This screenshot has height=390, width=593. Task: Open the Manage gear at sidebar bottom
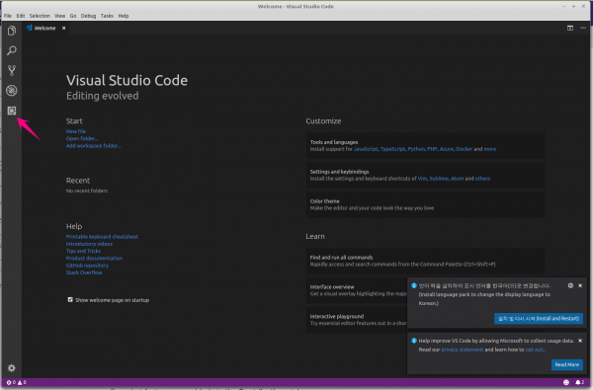(x=12, y=368)
